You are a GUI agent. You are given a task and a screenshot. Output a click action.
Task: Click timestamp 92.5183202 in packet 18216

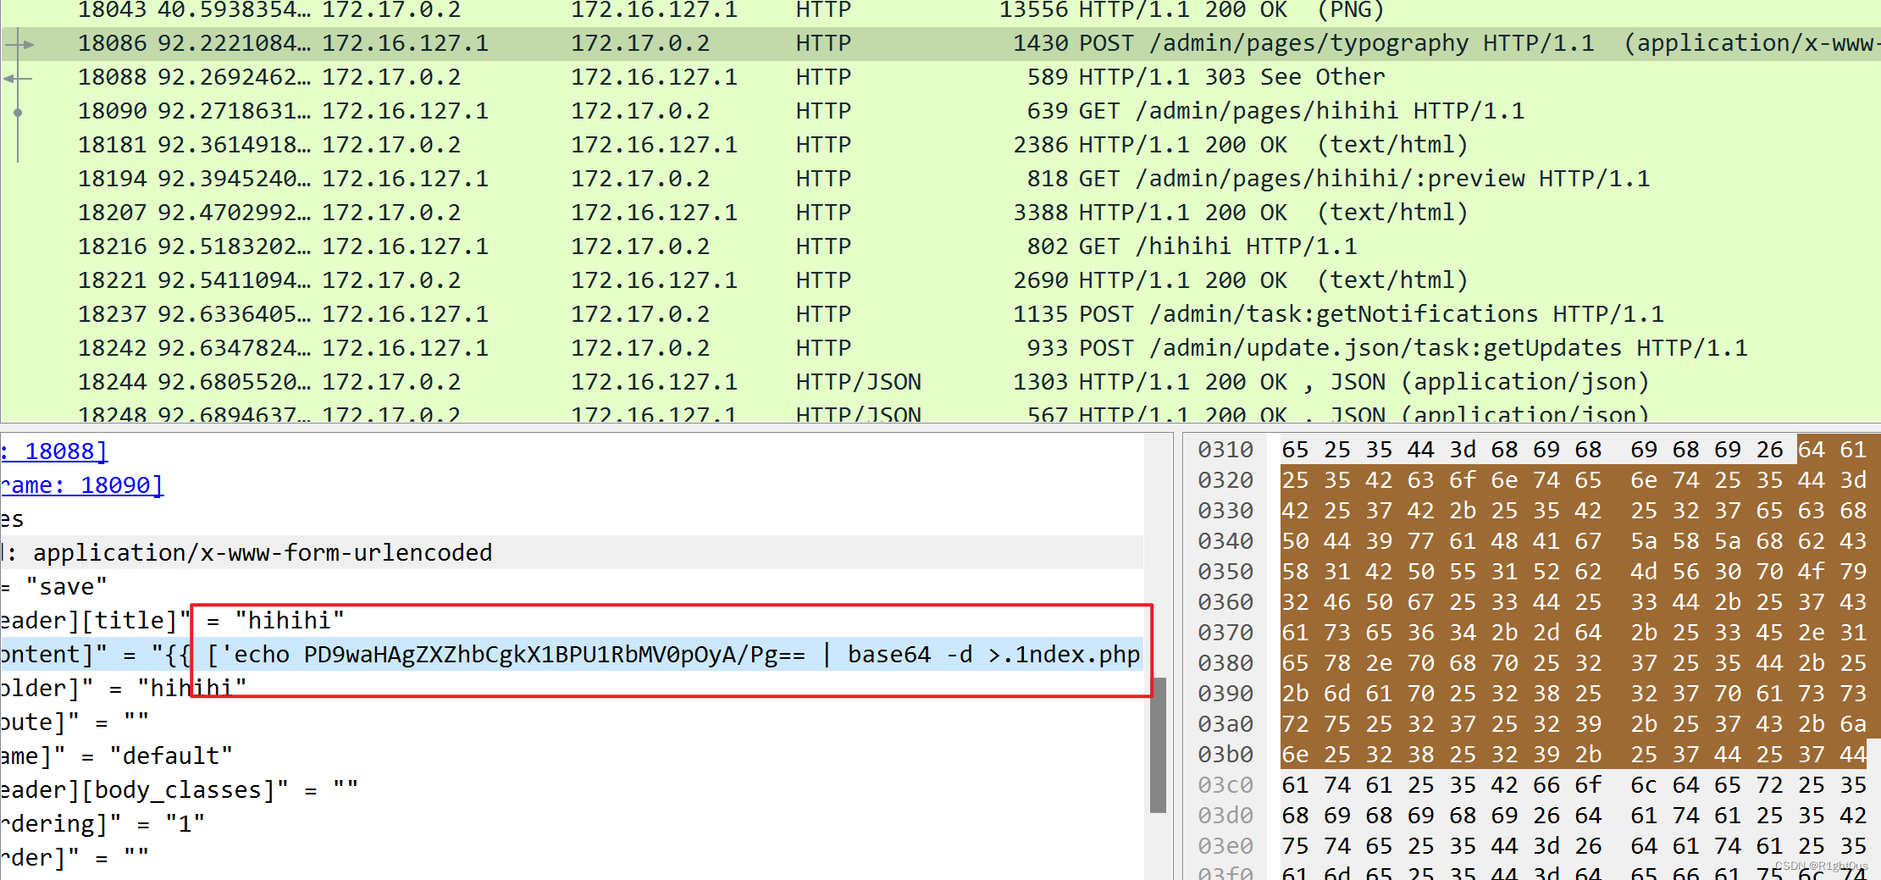235,246
